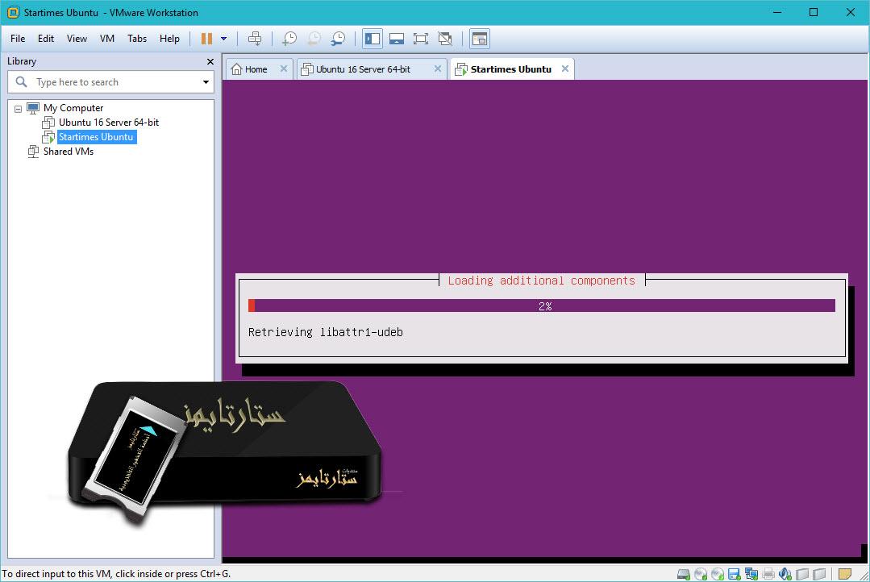Screen dimensions: 870x582
Task: Toggle Unity mode view
Action: (444, 38)
